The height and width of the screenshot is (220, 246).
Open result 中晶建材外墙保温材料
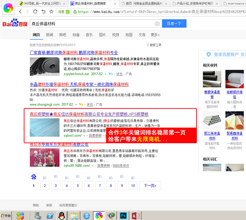point(79,85)
